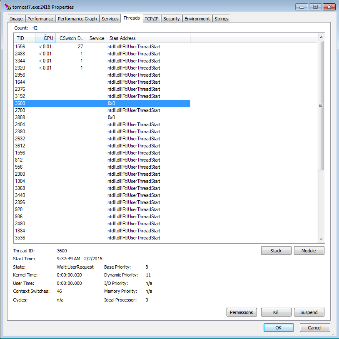The height and width of the screenshot is (339, 339).
Task: Select thread row 936
Action: [x=102, y=217]
